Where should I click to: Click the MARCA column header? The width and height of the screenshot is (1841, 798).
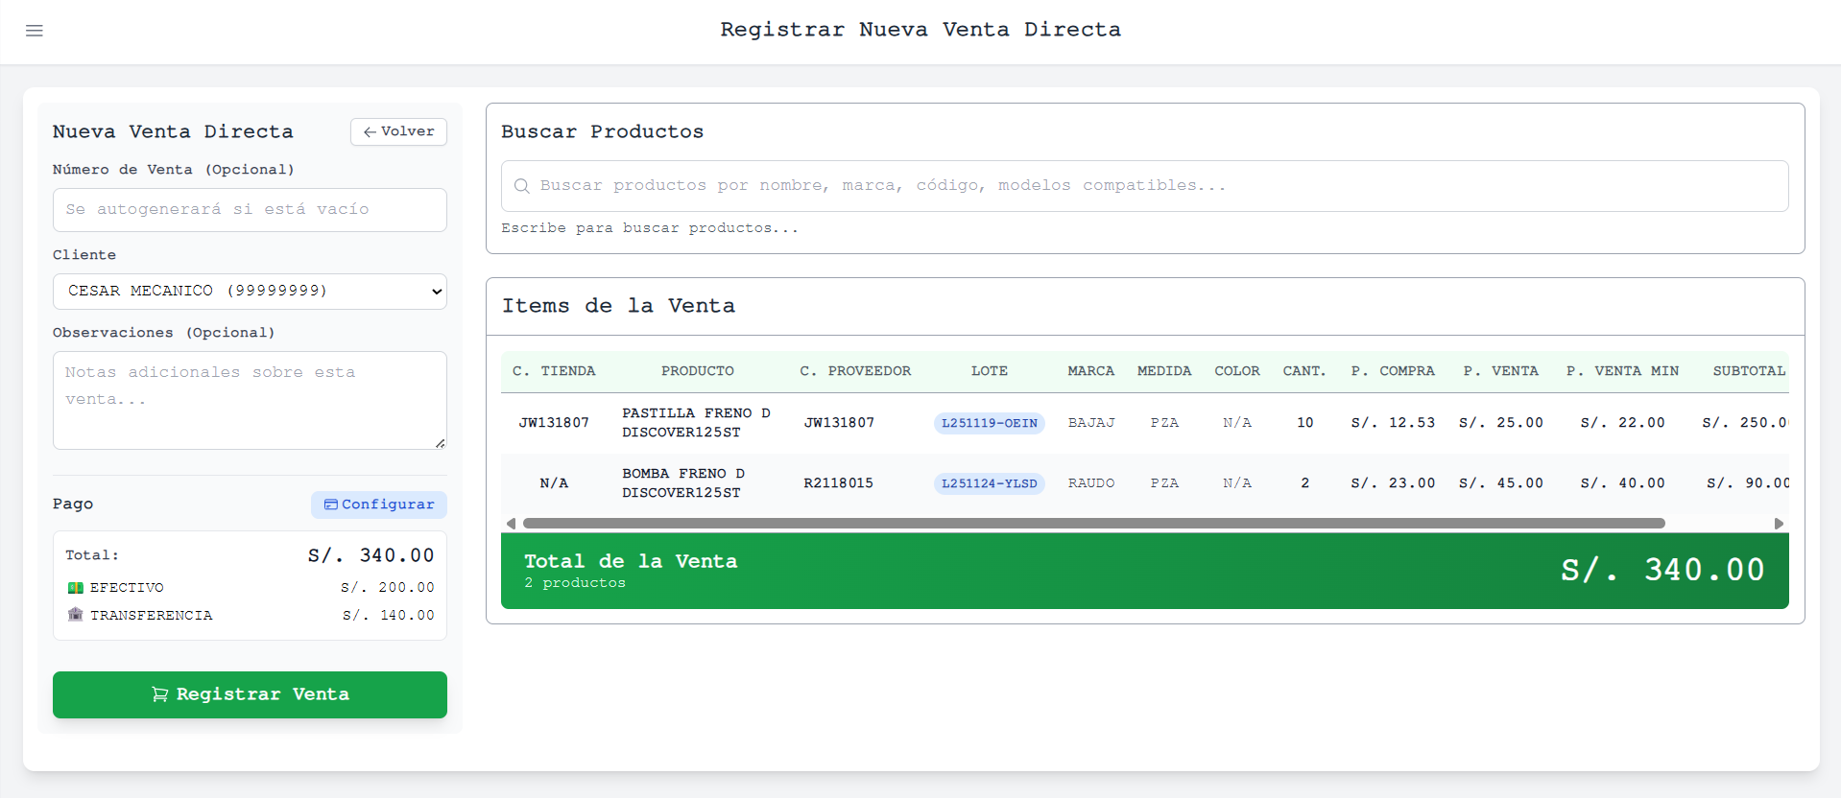[1091, 371]
